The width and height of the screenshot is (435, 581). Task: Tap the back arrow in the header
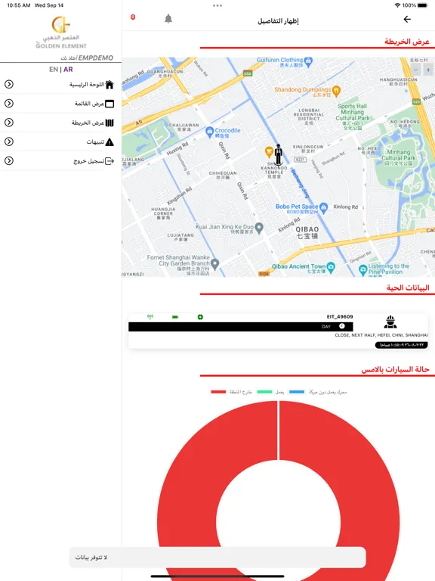click(x=407, y=19)
